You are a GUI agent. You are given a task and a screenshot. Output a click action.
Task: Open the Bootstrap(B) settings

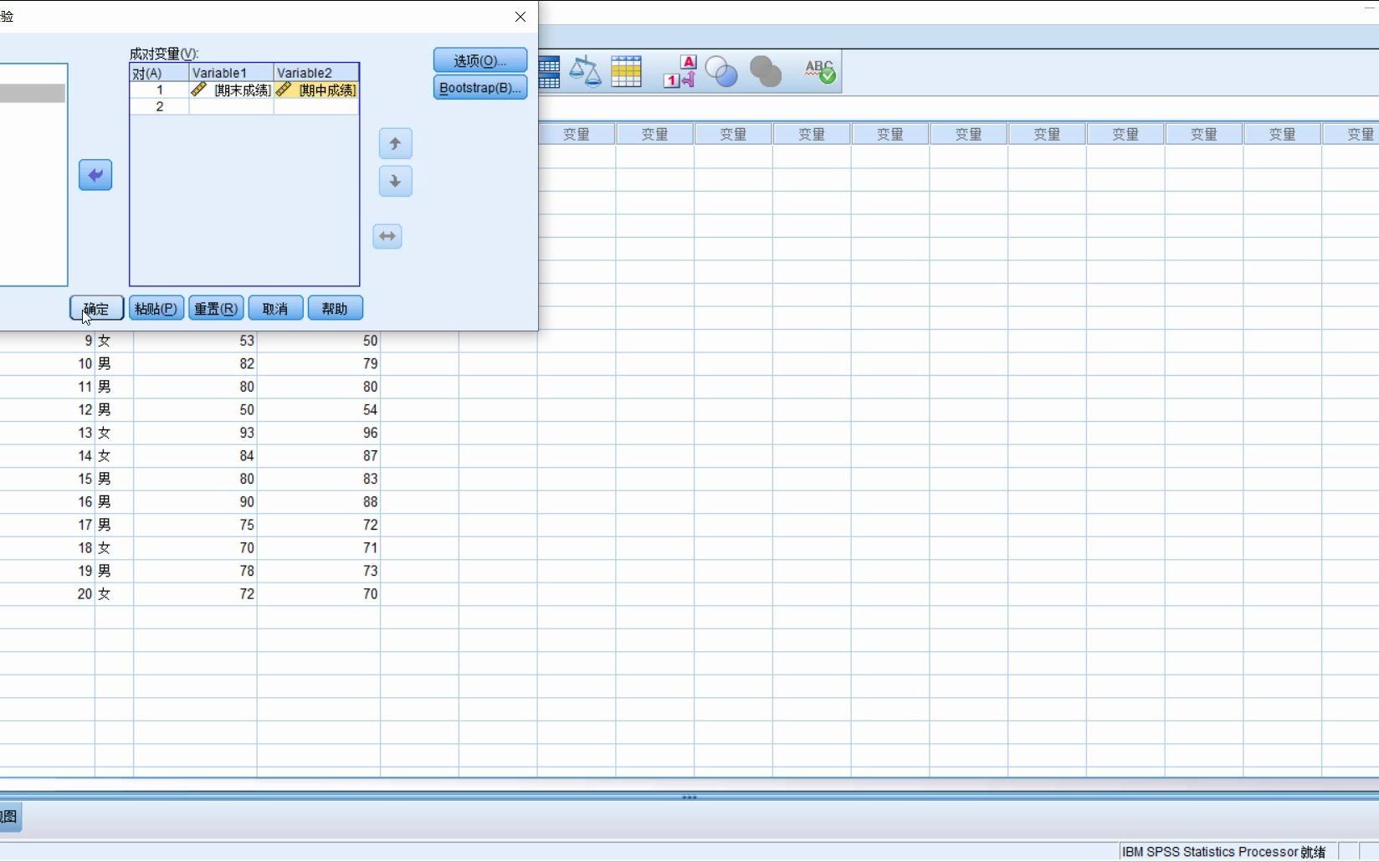click(x=479, y=88)
